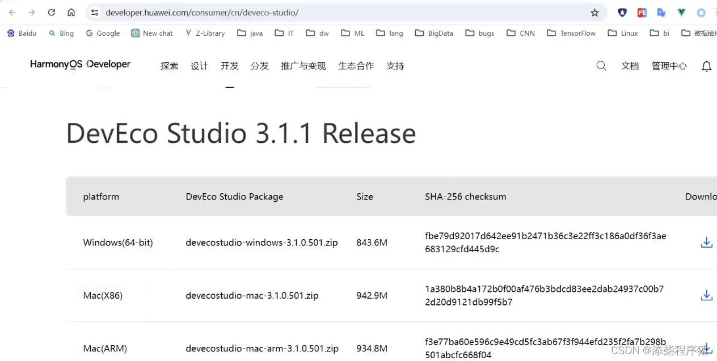Click the 843.6M size cell
The width and height of the screenshot is (717, 361).
point(372,243)
